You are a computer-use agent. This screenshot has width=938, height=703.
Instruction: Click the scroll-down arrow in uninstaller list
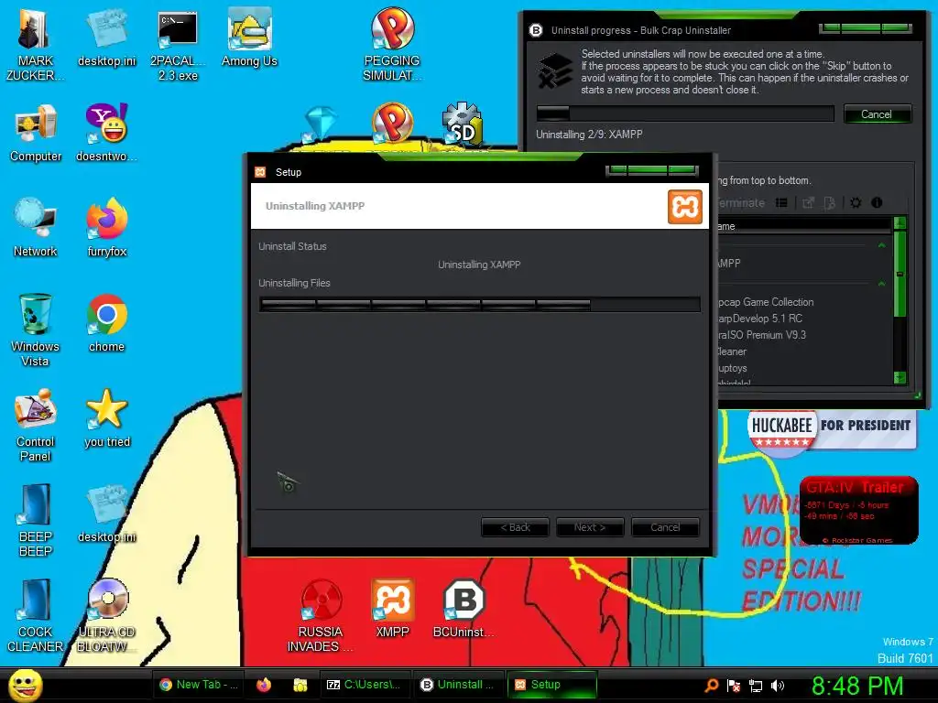click(x=900, y=377)
